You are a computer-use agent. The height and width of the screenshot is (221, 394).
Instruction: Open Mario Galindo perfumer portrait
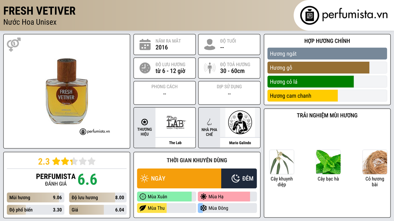240,122
